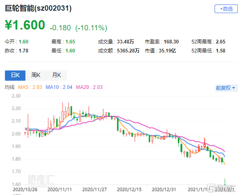The height and width of the screenshot is (195, 238).
Task: Click the 52周最低 value 1.58
Action: (220, 51)
